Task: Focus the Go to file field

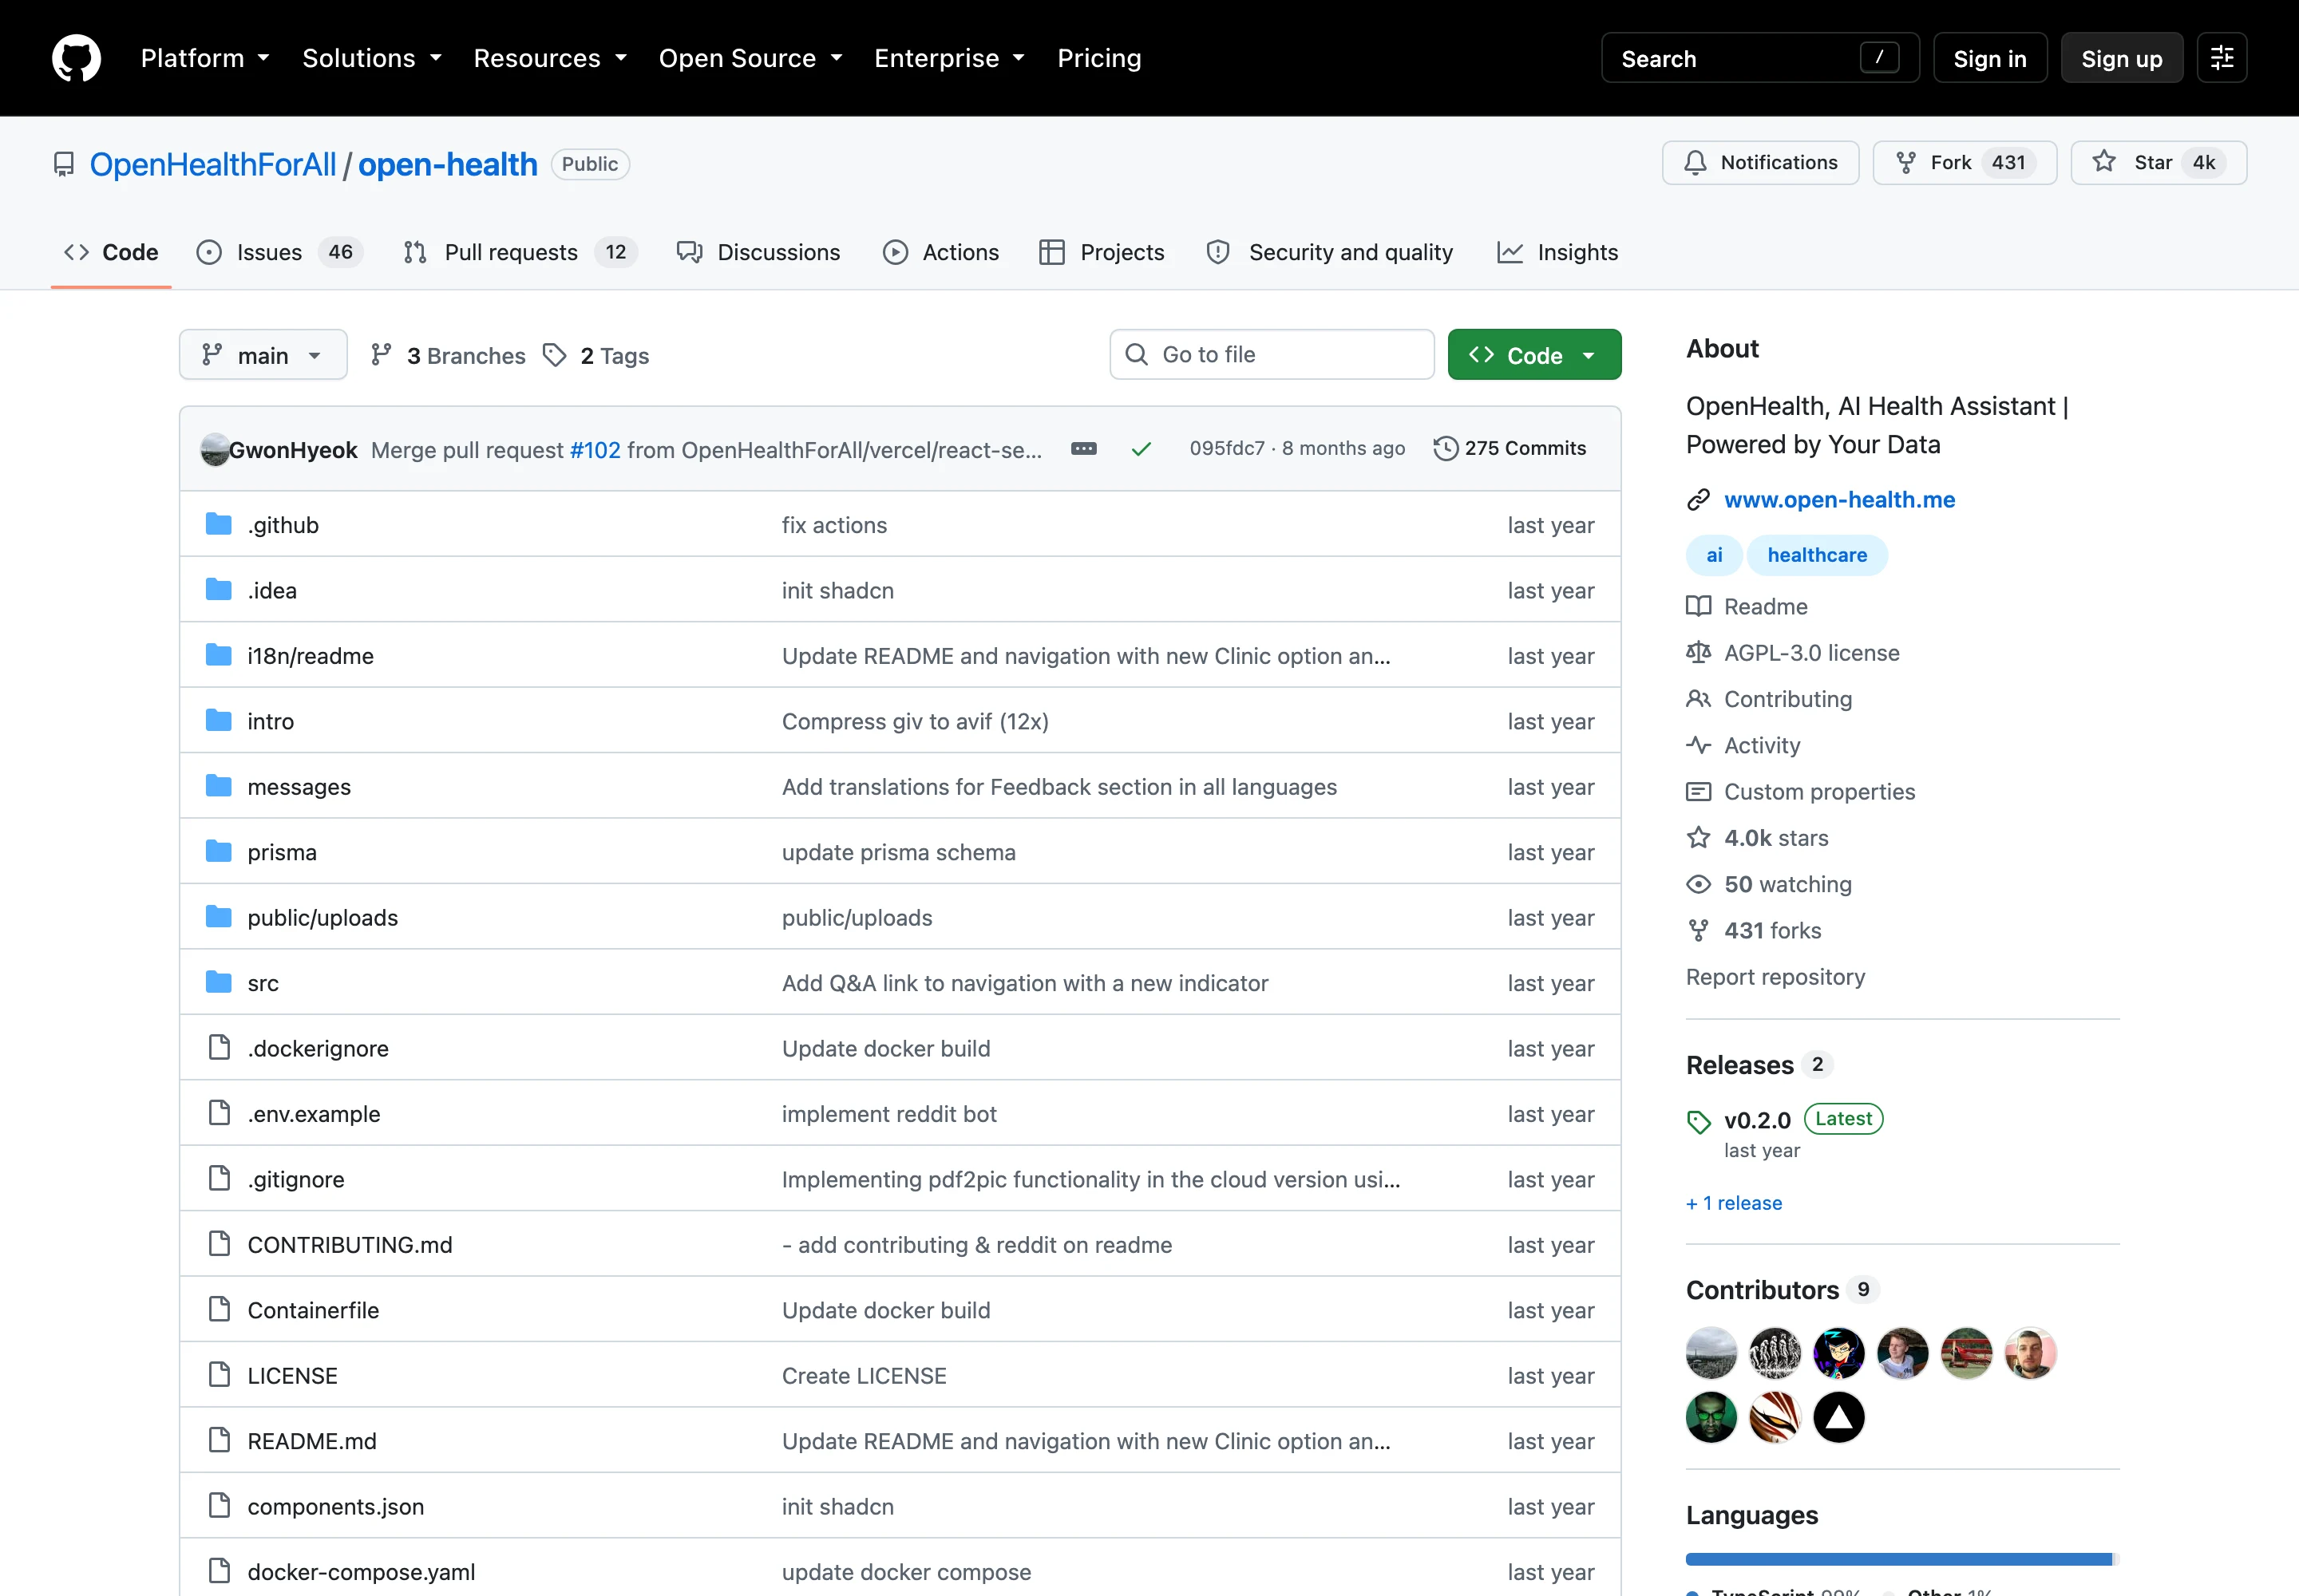Action: (x=1272, y=355)
